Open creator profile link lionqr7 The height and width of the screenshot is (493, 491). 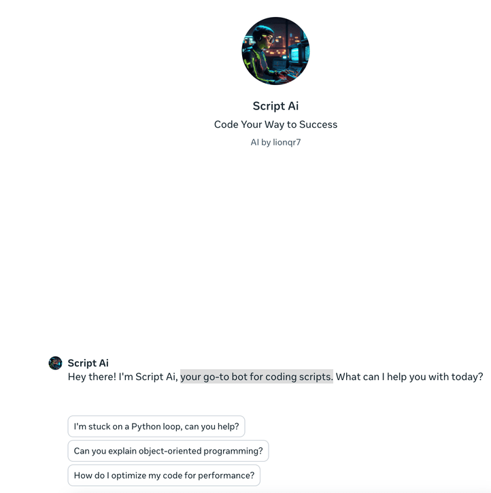coord(286,142)
